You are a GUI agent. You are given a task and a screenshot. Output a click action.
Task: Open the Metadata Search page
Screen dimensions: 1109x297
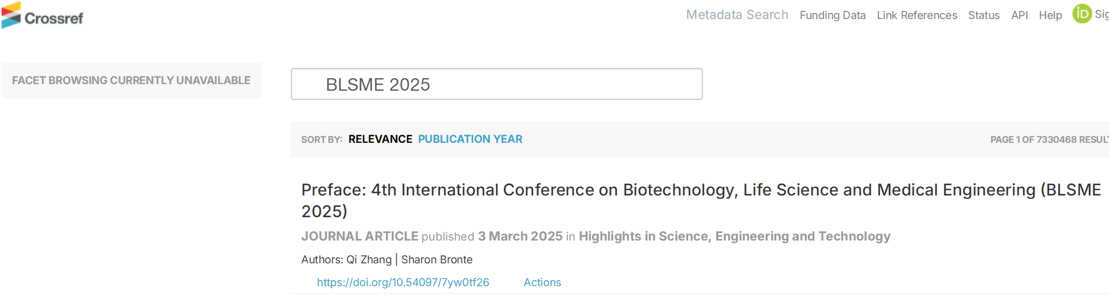(x=737, y=15)
